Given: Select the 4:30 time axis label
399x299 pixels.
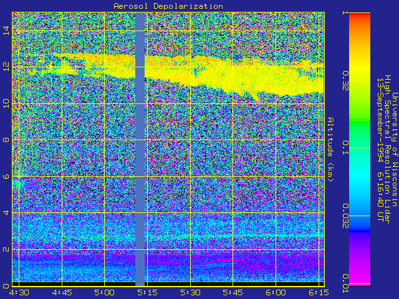Looking at the screenshot, I should pyautogui.click(x=18, y=293).
